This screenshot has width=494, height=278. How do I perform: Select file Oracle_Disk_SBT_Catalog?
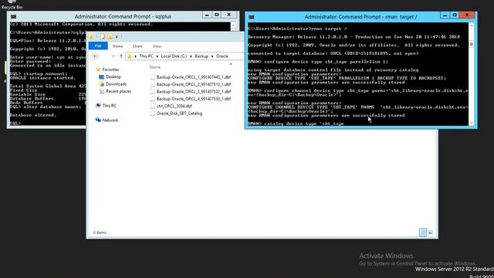point(179,114)
